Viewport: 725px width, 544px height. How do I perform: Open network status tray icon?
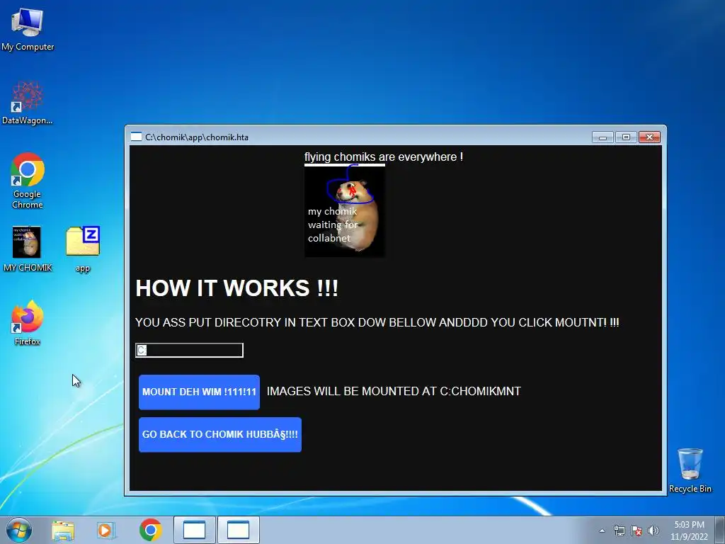619,531
